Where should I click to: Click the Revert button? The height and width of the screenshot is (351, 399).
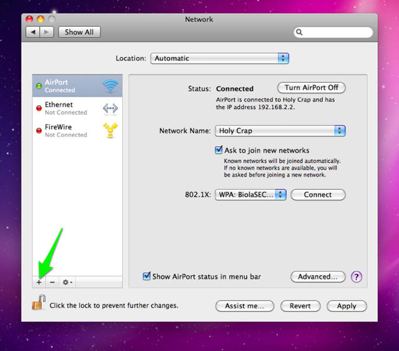coord(300,306)
